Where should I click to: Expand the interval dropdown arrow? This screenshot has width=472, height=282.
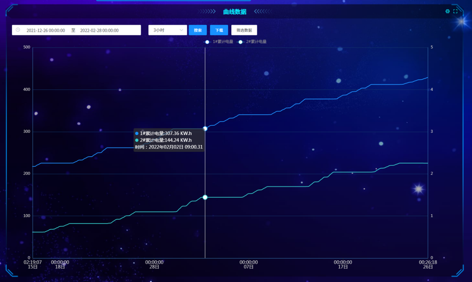point(181,30)
